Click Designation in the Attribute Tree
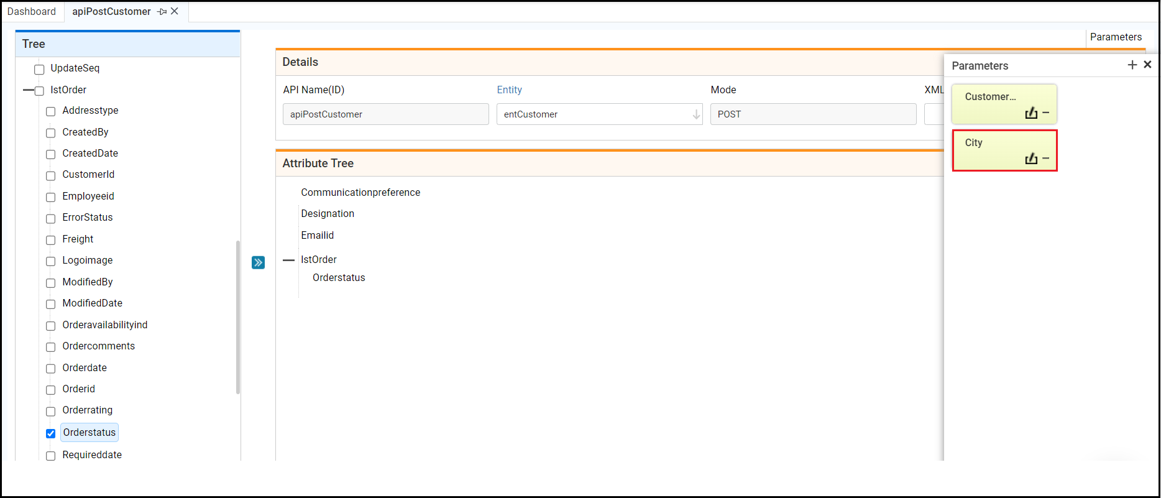Image resolution: width=1161 pixels, height=498 pixels. point(328,214)
